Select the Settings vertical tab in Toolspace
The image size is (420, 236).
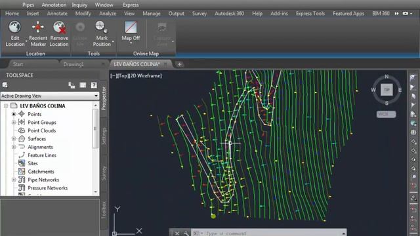104,136
